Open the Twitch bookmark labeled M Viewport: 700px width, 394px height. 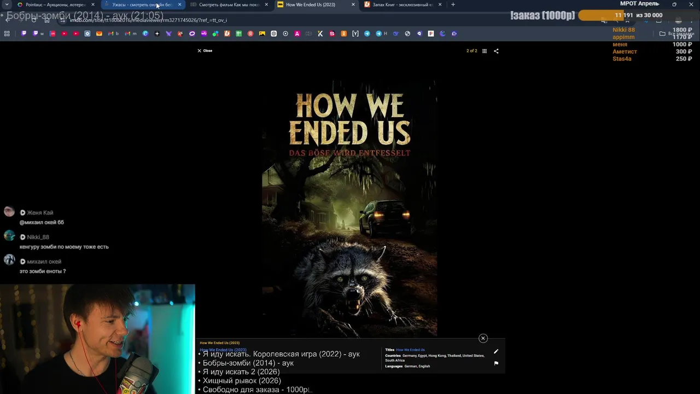[x=38, y=33]
